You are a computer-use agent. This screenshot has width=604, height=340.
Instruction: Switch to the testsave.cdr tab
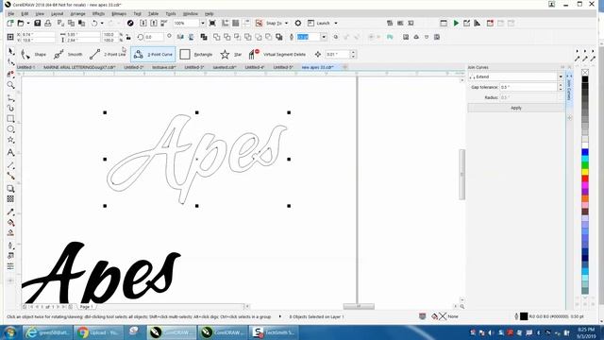[x=163, y=67]
